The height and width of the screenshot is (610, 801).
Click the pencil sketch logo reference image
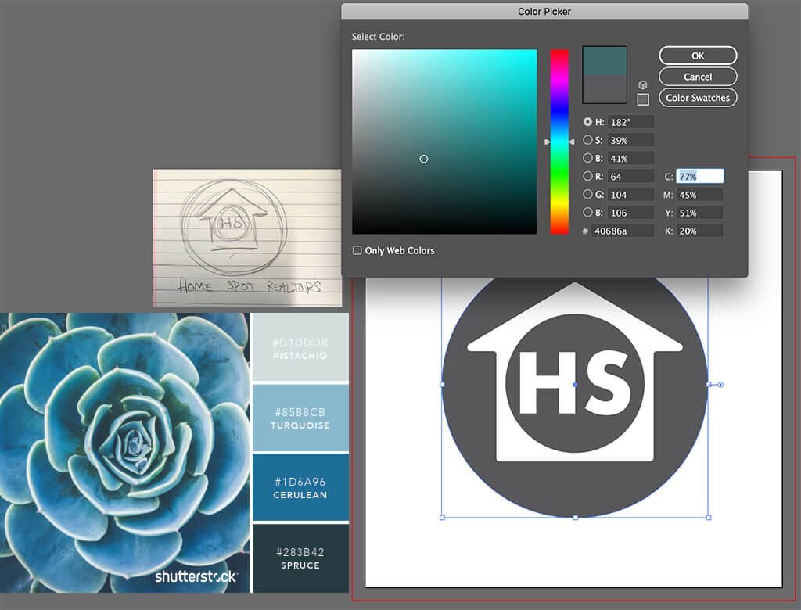pyautogui.click(x=247, y=238)
